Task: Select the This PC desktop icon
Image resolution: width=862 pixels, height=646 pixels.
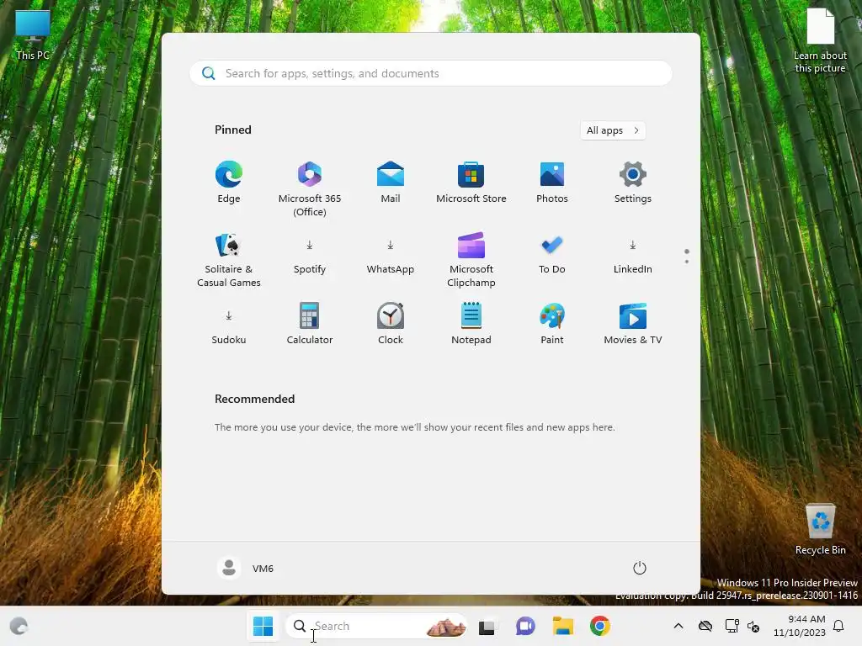Action: point(33,35)
